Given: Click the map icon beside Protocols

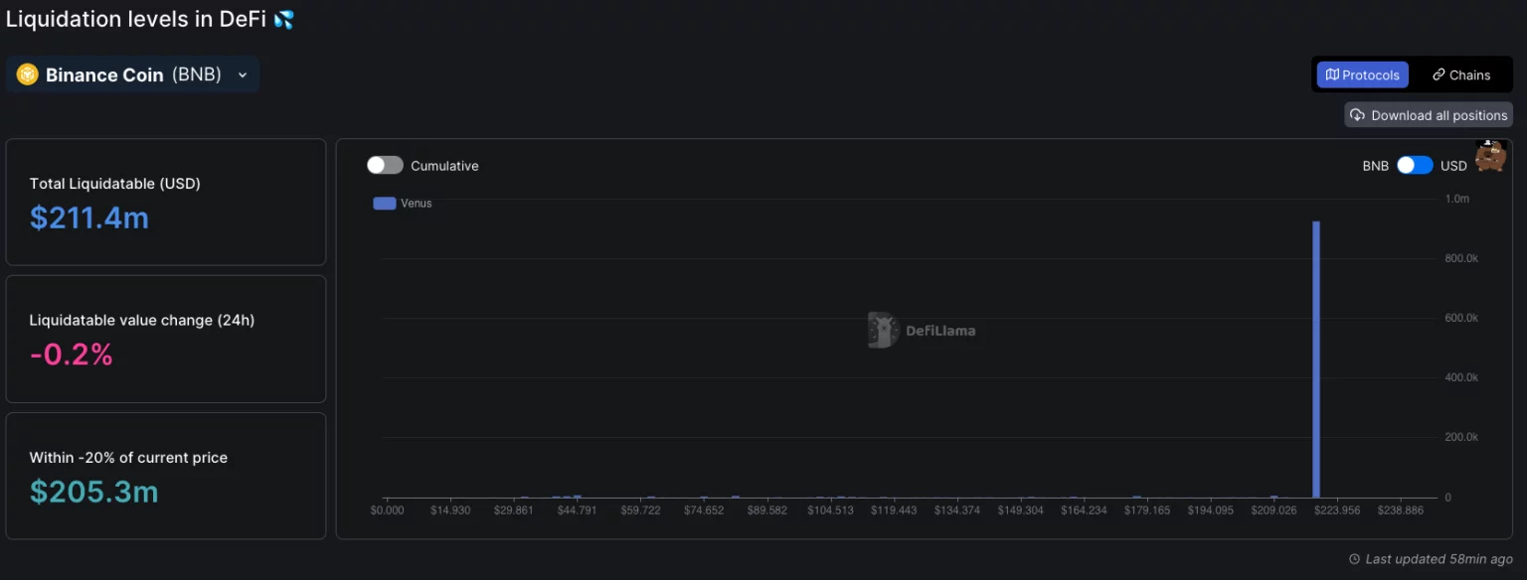Looking at the screenshot, I should 1332,74.
